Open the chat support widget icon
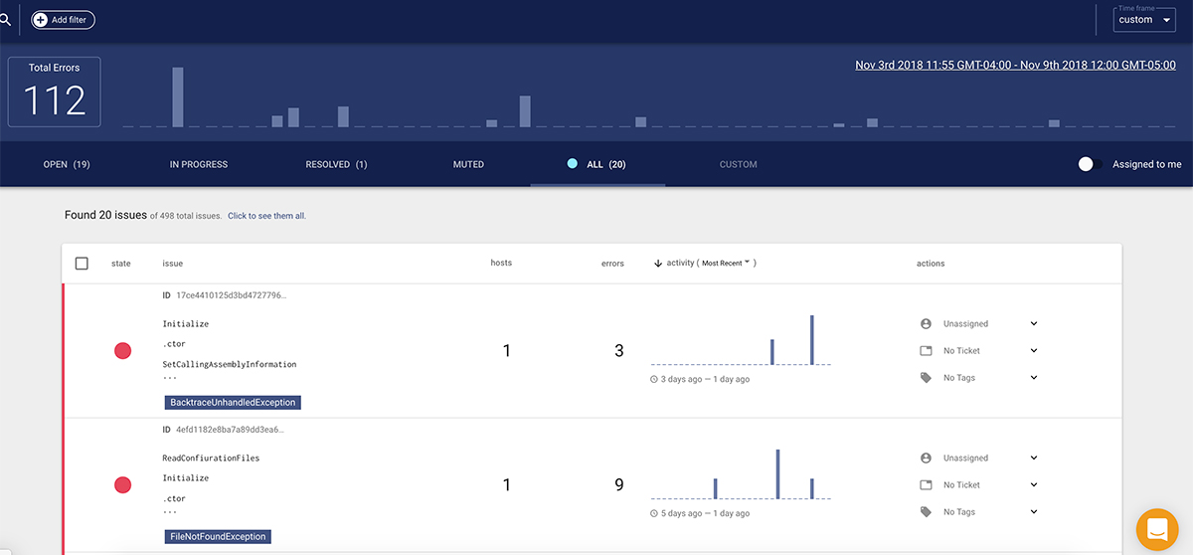Viewport: 1193px width, 555px height. (1156, 529)
